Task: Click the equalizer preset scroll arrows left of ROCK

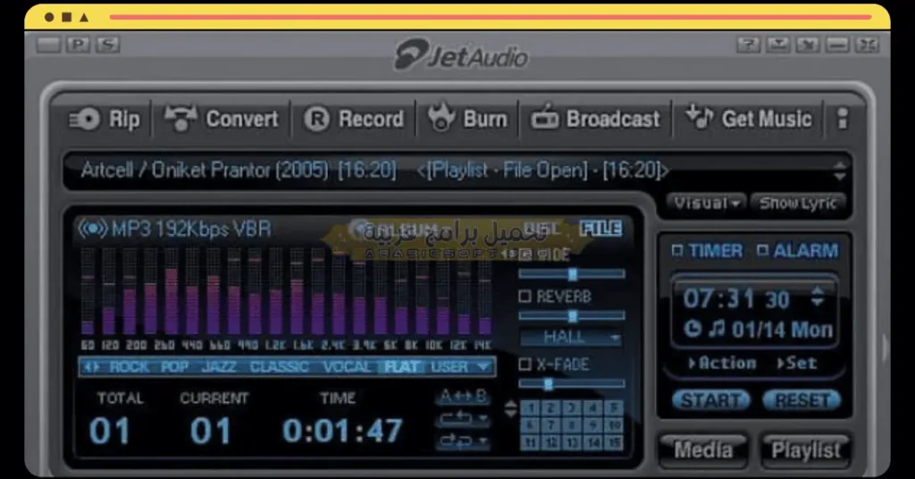Action: [x=92, y=367]
